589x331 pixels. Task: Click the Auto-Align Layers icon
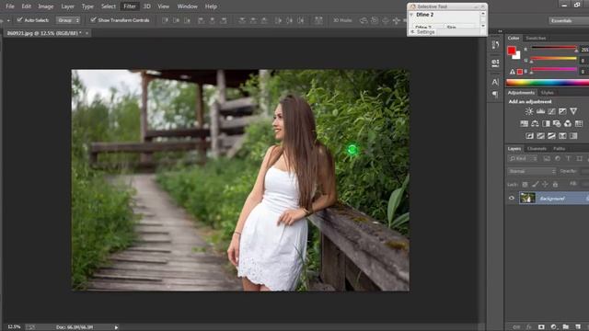(x=318, y=20)
